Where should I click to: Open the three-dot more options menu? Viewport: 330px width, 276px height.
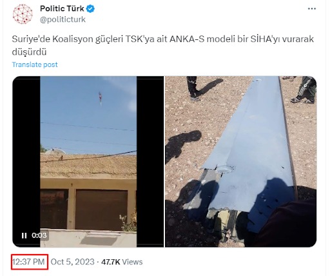click(312, 9)
